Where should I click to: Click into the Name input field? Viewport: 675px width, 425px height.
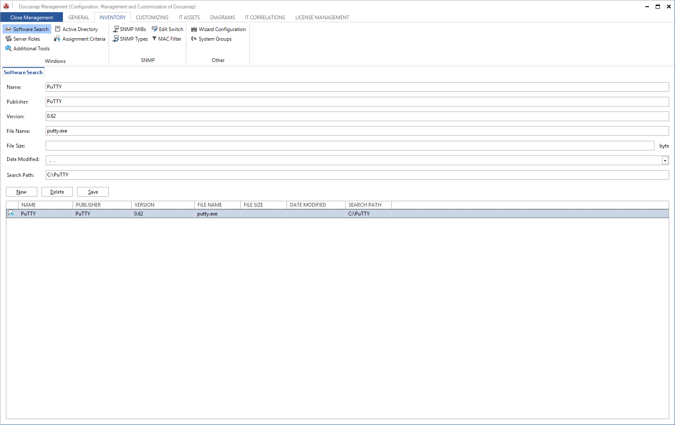357,87
